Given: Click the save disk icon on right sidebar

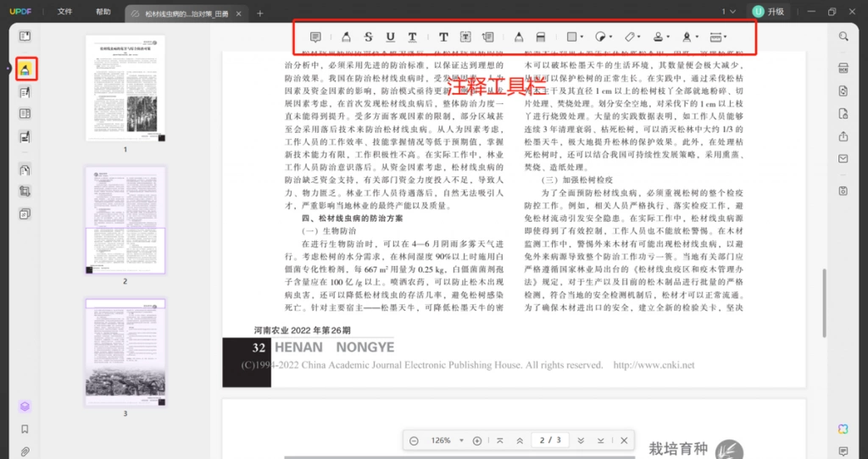Looking at the screenshot, I should (x=843, y=191).
